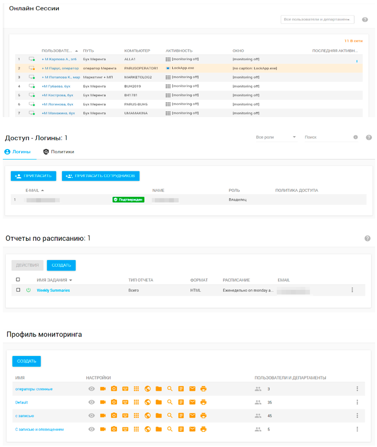Click the info icon next to Поиск field
Screen dimensions: 377x447
tap(355, 137)
